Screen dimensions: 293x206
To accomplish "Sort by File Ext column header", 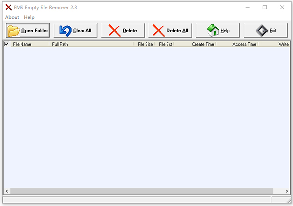I will (165, 44).
